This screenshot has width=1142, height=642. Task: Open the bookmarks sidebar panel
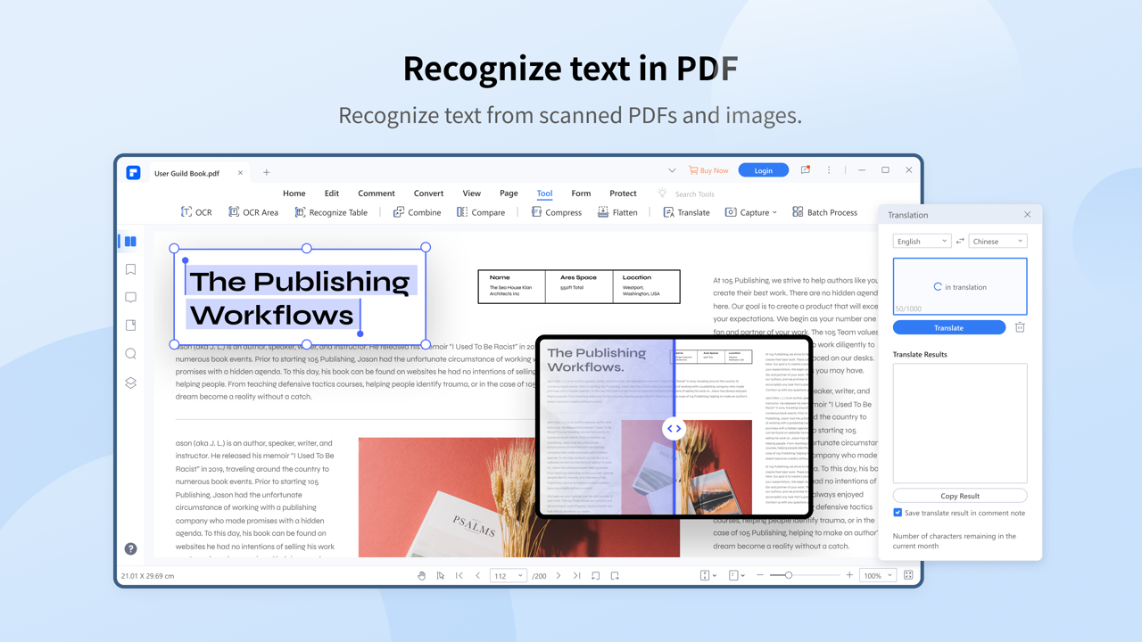coord(130,269)
